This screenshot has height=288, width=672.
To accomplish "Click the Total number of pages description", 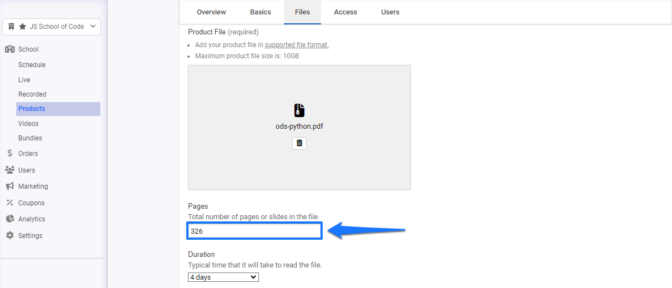I will click(x=253, y=216).
